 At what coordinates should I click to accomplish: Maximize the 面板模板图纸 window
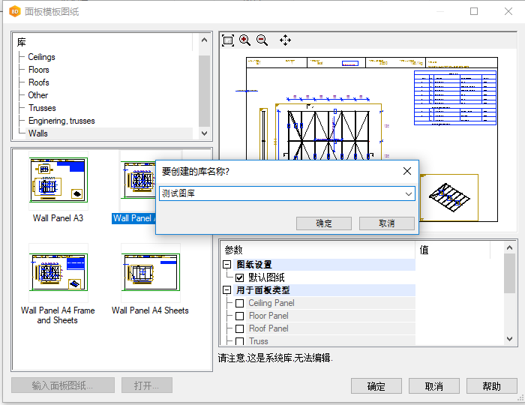tap(474, 12)
